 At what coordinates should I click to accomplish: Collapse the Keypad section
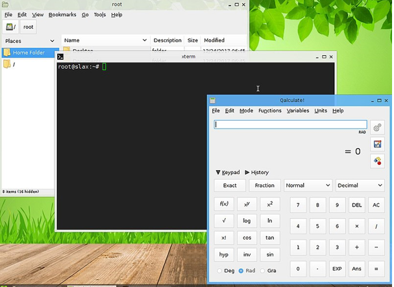tap(228, 173)
